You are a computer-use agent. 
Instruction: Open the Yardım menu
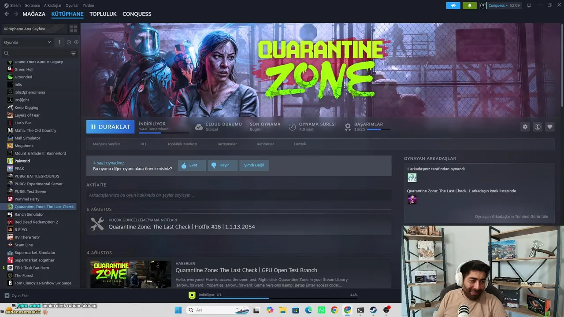tap(88, 5)
